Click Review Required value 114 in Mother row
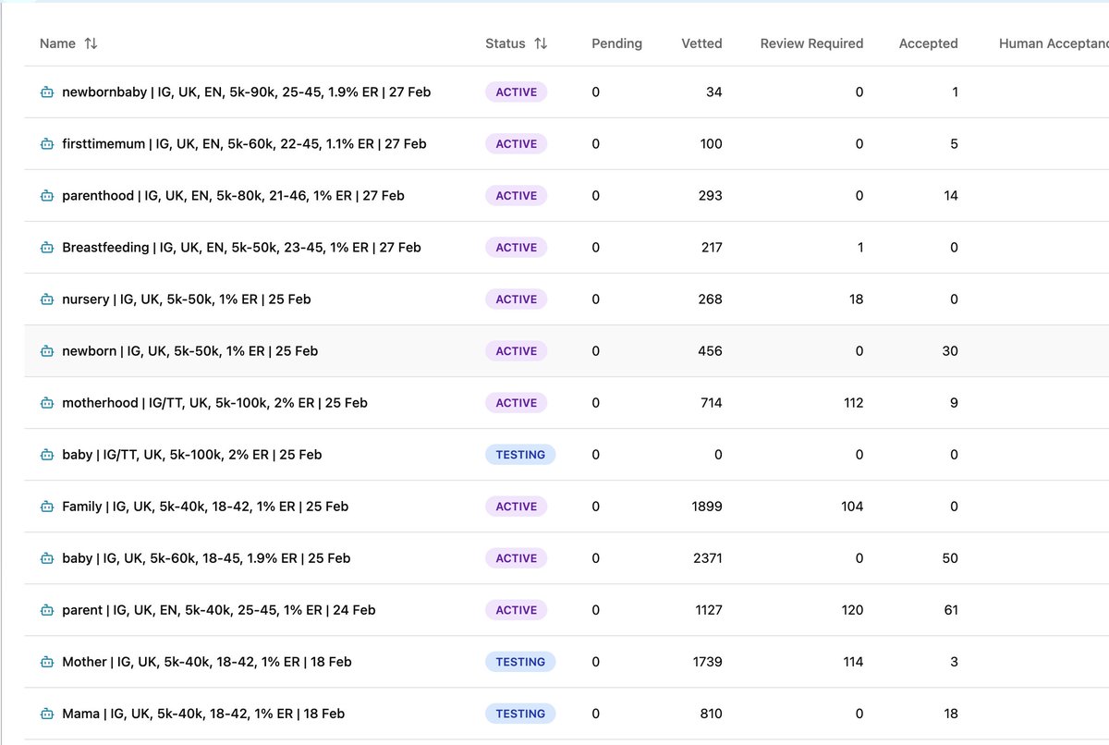This screenshot has height=745, width=1109. pyautogui.click(x=853, y=662)
